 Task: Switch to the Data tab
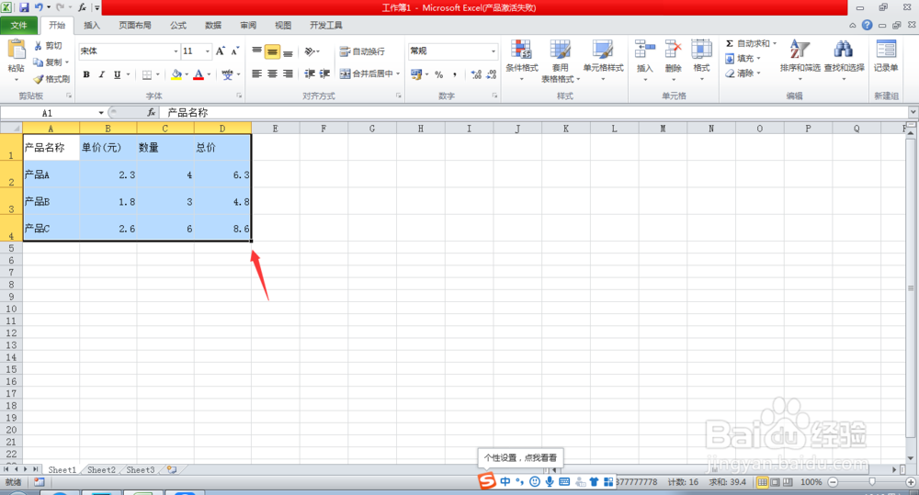213,25
